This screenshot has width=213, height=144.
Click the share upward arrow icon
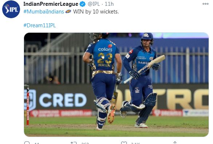click(175, 143)
